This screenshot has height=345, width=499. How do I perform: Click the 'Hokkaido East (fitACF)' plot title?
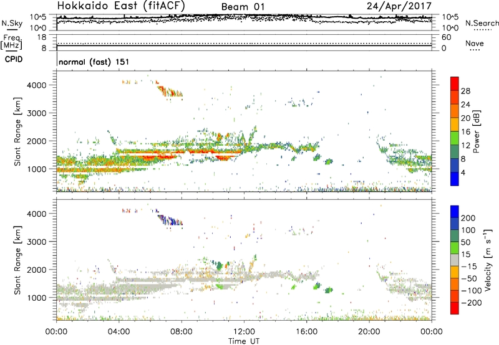pyautogui.click(x=121, y=6)
